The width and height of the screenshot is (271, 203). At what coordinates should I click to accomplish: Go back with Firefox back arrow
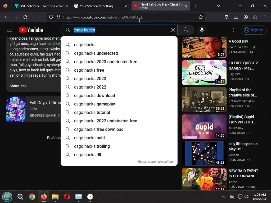(6, 17)
